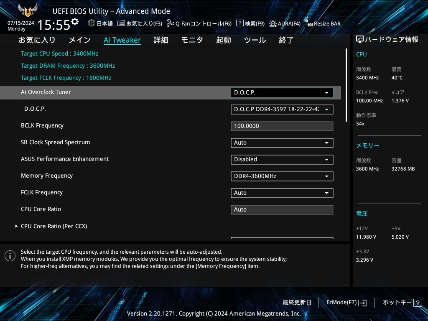Viewport: 428px width, 321px height.
Task: Switch to 終了 tab
Action: coord(286,40)
